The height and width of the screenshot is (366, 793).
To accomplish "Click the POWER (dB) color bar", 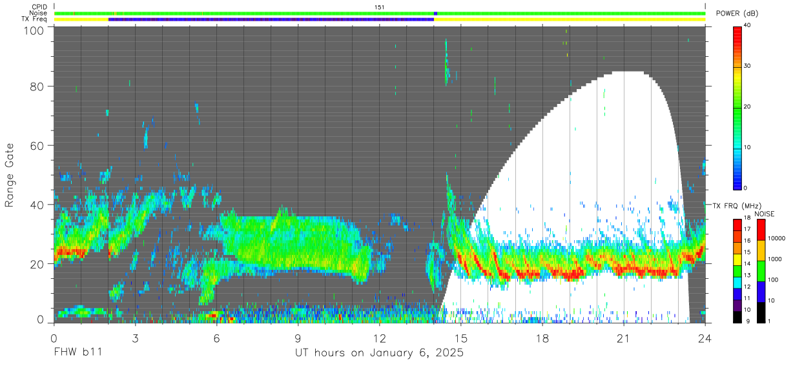I will point(738,107).
